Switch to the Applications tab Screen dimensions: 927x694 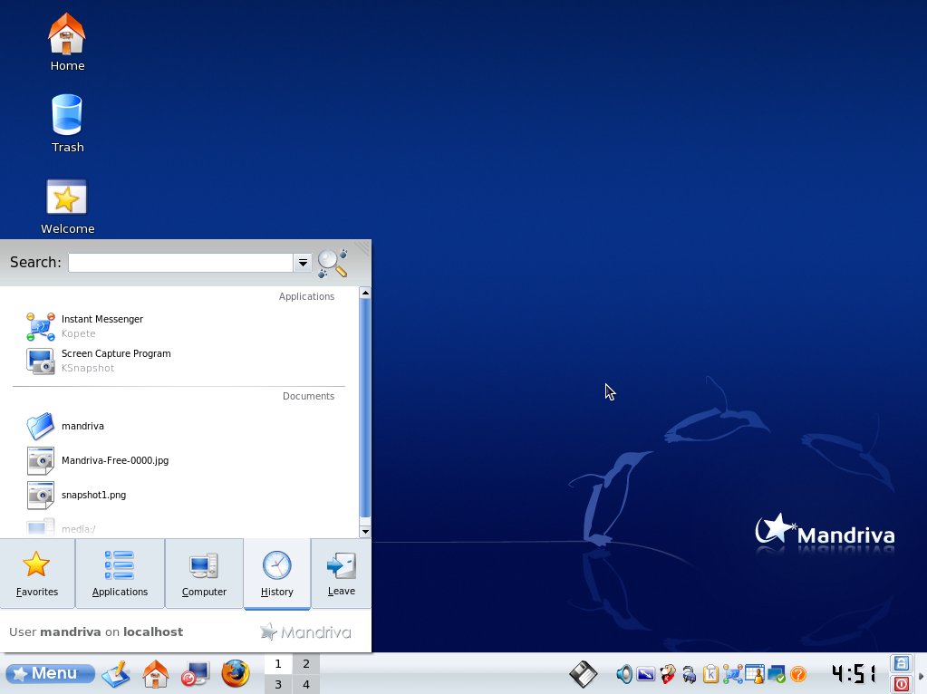coord(120,573)
